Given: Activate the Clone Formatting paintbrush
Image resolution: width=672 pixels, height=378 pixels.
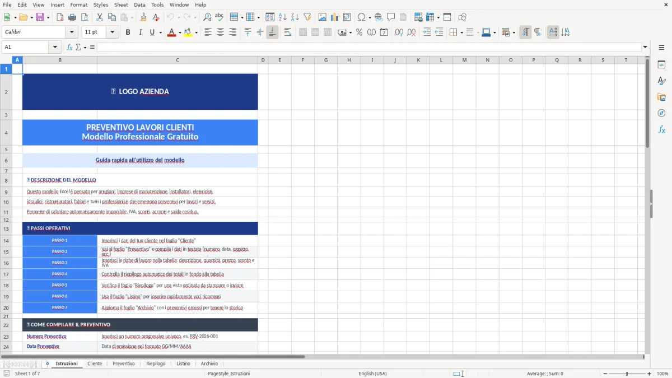Looking at the screenshot, I should pos(143,17).
